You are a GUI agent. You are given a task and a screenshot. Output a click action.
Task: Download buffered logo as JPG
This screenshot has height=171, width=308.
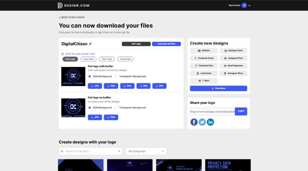coord(95,86)
